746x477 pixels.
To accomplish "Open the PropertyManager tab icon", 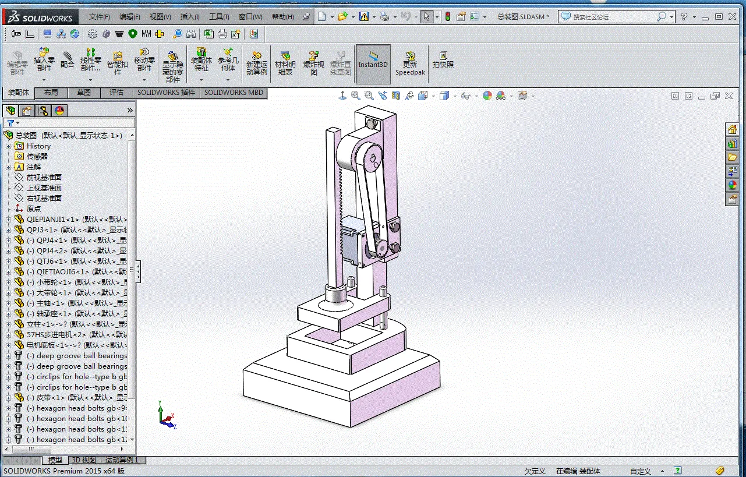I will tap(26, 111).
